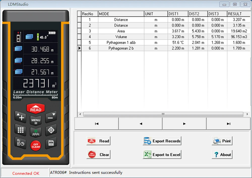Click the 23731 m3 volume result on device
This screenshot has height=178, width=252.
(x=40, y=83)
